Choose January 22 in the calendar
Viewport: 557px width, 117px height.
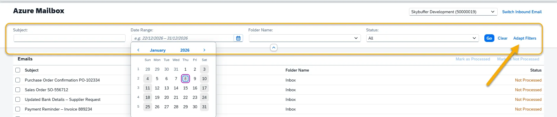click(185, 97)
